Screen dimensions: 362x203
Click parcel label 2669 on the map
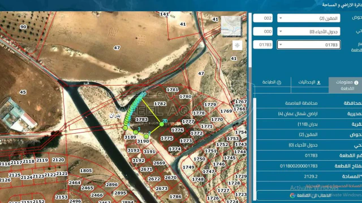(x=160, y=163)
